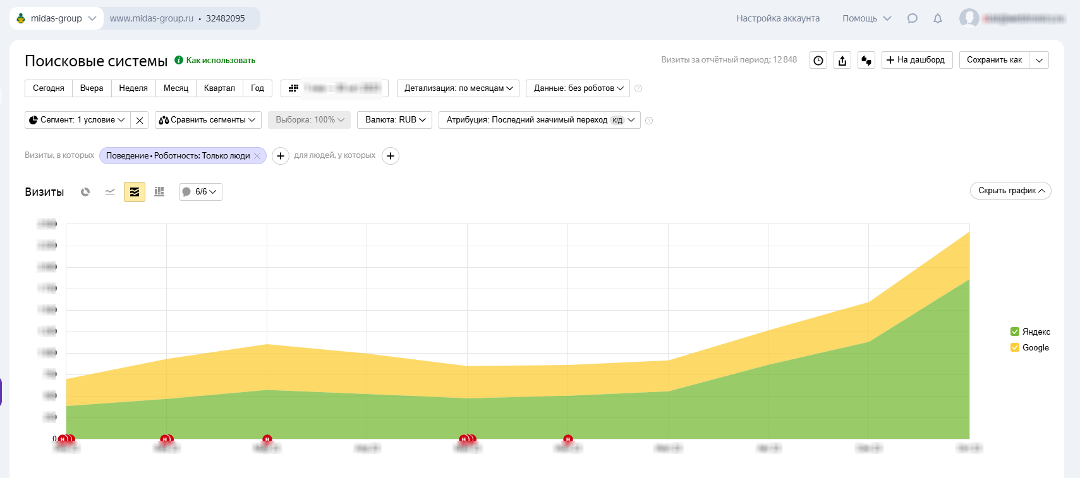Select the 'Неделя' period tab
The image size is (1080, 478).
(133, 88)
